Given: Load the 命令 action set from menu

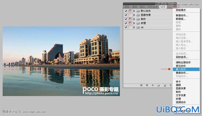Looking at the screenshot, I should click(178, 82).
